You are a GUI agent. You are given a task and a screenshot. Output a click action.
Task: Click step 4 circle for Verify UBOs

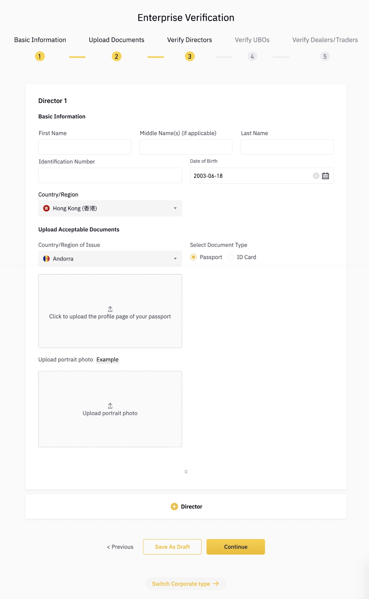click(252, 57)
